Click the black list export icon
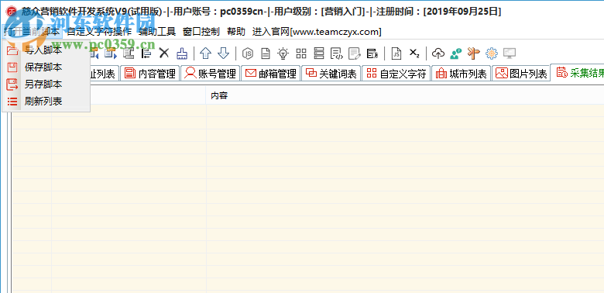Viewport: 604px width, 293px height. pos(372,53)
